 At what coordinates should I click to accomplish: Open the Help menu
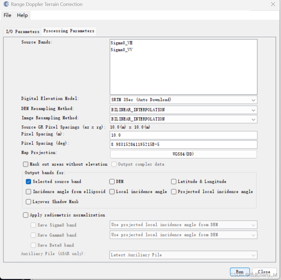pyautogui.click(x=22, y=15)
